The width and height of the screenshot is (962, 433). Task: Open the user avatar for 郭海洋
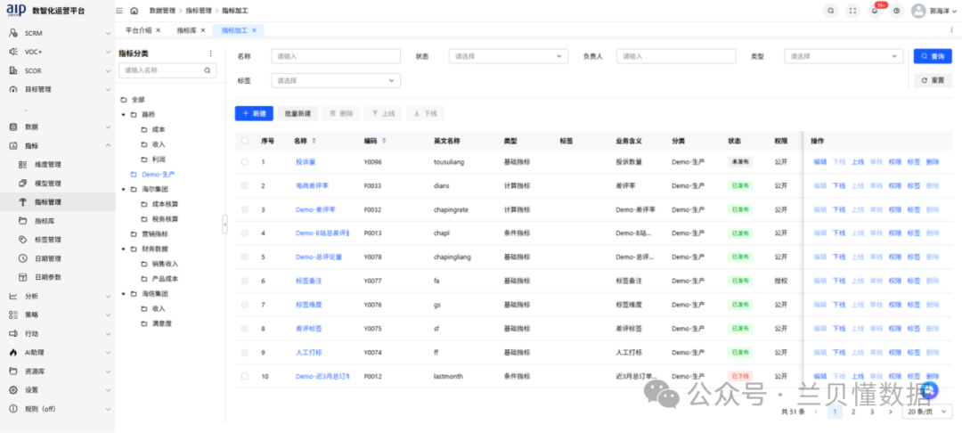pos(917,11)
